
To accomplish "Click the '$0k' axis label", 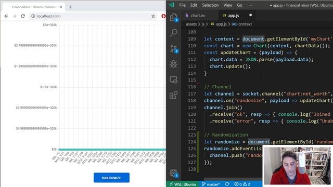I will coord(54,149).
